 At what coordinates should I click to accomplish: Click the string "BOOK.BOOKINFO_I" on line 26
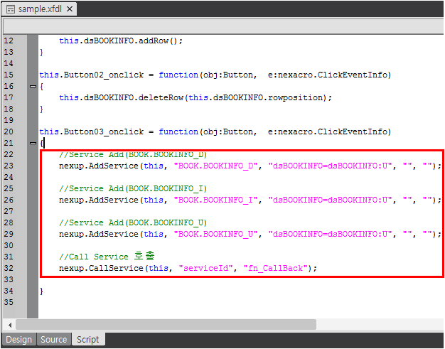pos(215,200)
